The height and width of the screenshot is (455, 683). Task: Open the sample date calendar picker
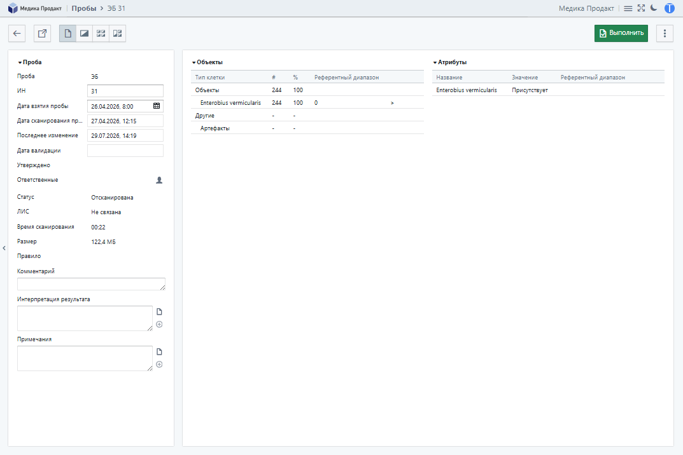tap(157, 105)
